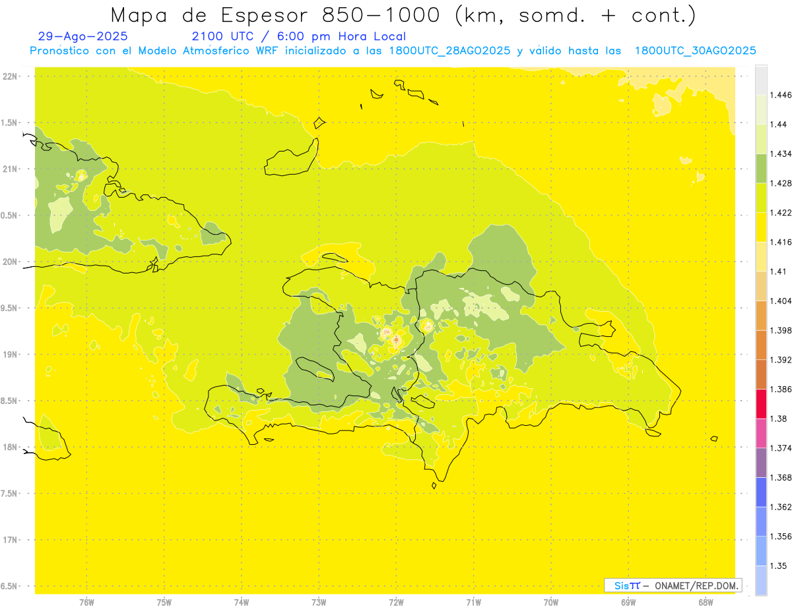Viewport: 792px width, 611px height.
Task: Select the purple 1.368–1.374 legend band
Action: point(761,463)
